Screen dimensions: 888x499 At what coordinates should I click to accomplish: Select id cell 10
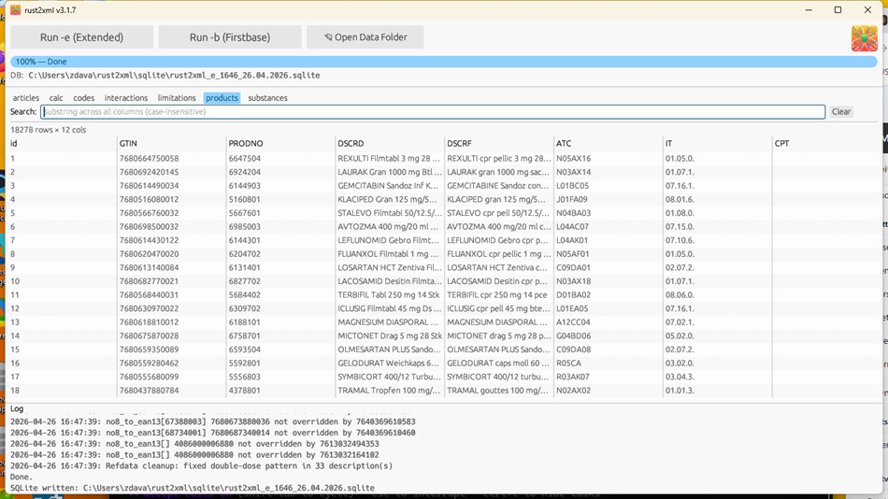pyautogui.click(x=15, y=281)
